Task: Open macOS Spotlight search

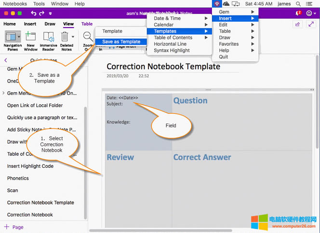Action: point(298,4)
